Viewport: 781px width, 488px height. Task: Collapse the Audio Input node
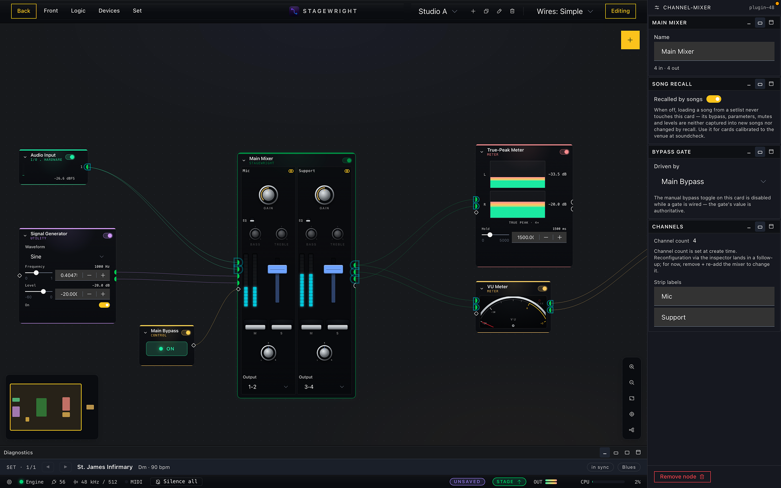click(x=25, y=157)
